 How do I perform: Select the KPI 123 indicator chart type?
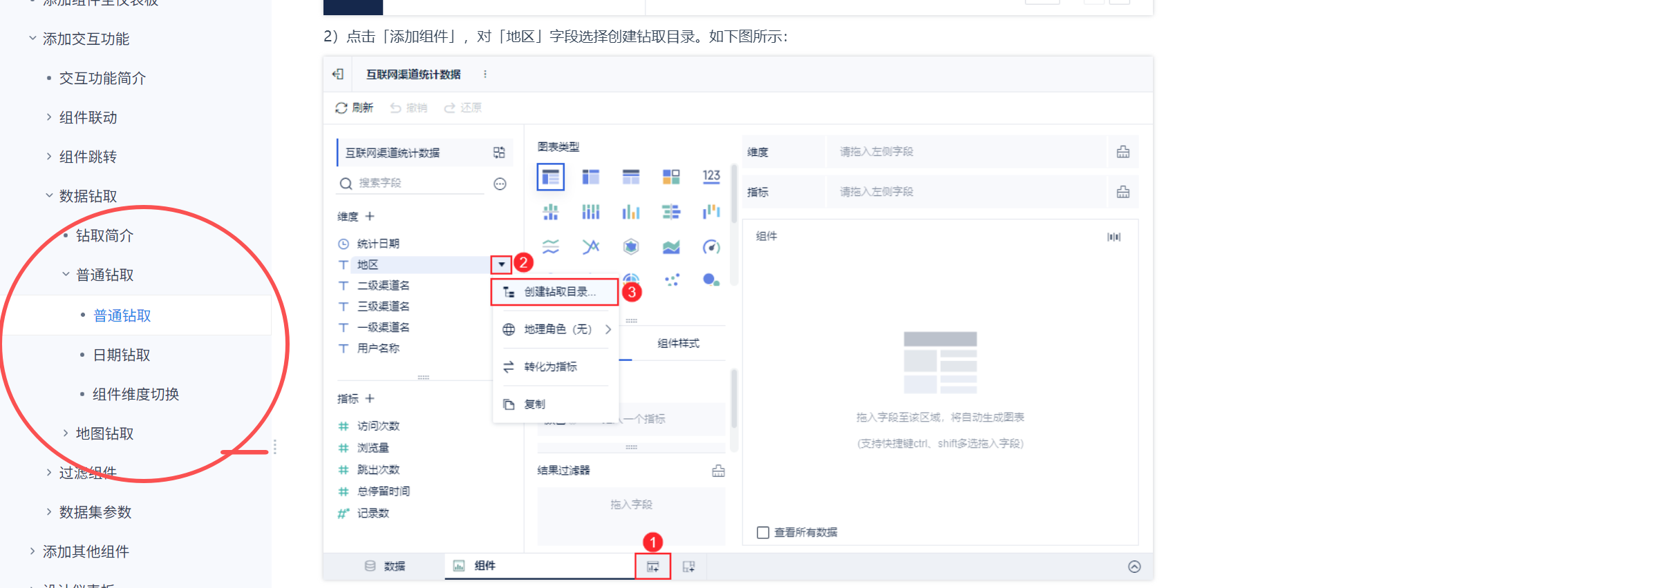(711, 177)
